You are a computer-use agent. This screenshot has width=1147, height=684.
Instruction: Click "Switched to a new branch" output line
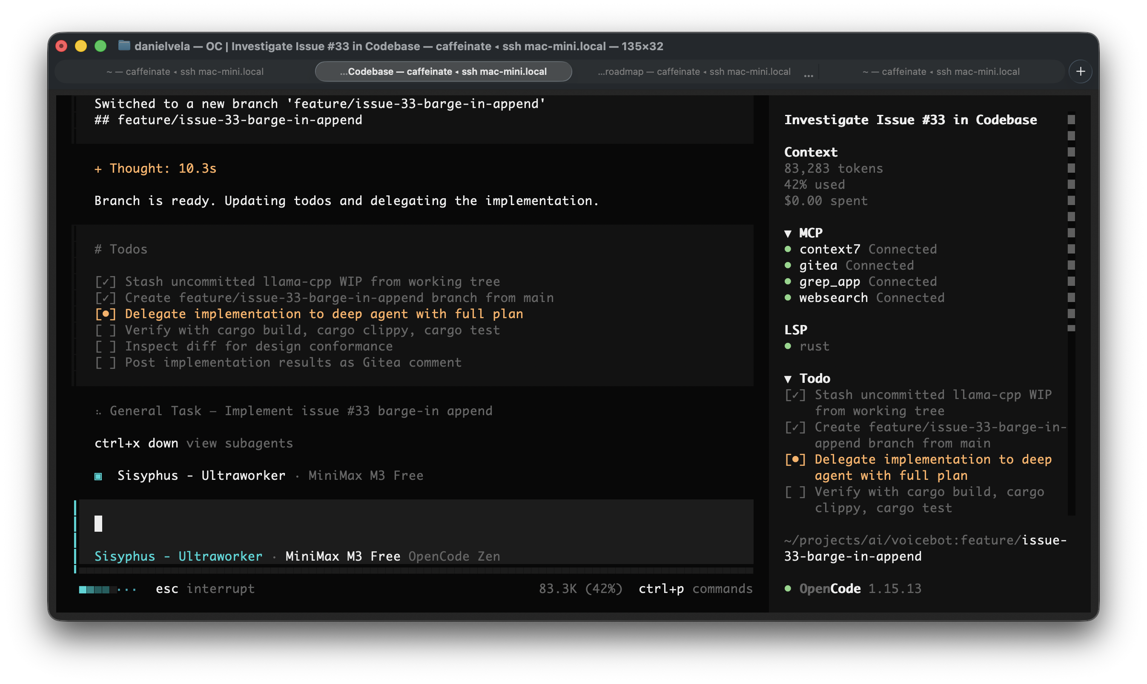click(320, 104)
